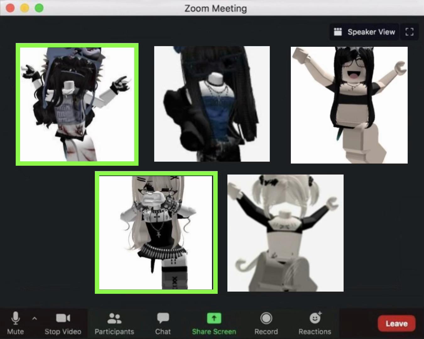Open Reactions menu
The height and width of the screenshot is (339, 424).
click(315, 323)
